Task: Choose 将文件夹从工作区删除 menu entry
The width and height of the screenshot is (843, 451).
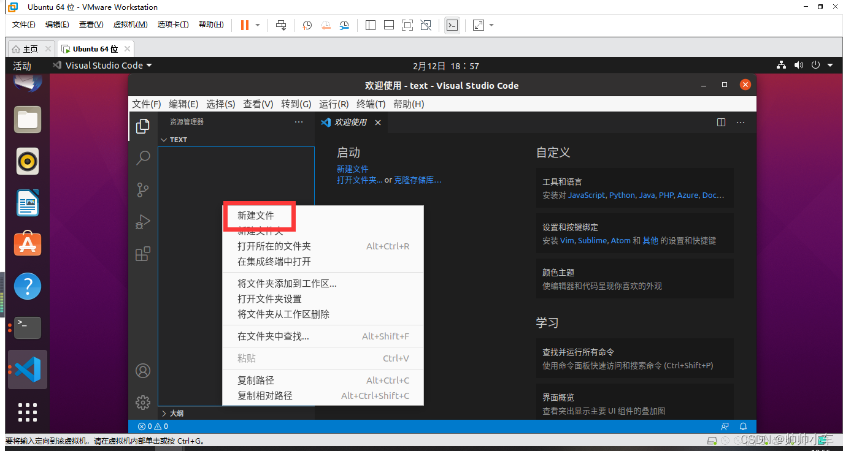Action: (x=323, y=314)
